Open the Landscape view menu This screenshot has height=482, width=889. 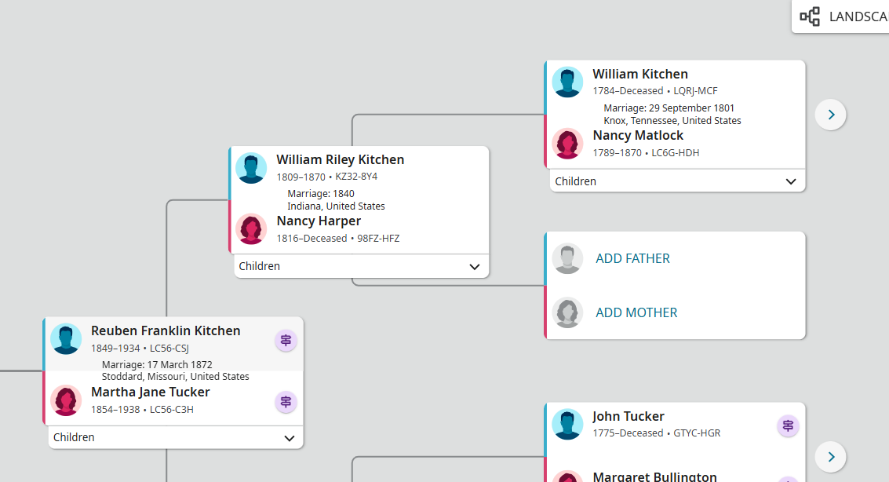coord(857,16)
